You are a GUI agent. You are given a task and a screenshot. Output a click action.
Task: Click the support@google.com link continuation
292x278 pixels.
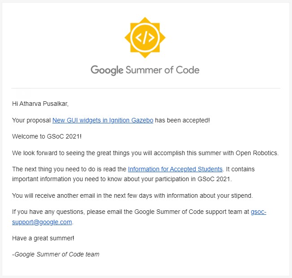(x=42, y=222)
